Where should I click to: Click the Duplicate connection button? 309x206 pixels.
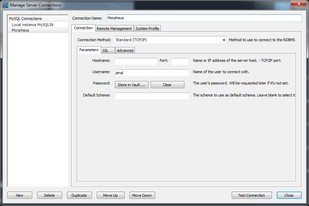(79, 195)
